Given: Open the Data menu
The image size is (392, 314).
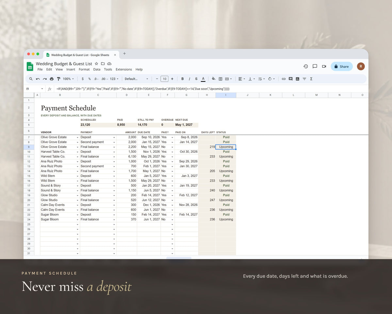Looking at the screenshot, I should coord(97,69).
